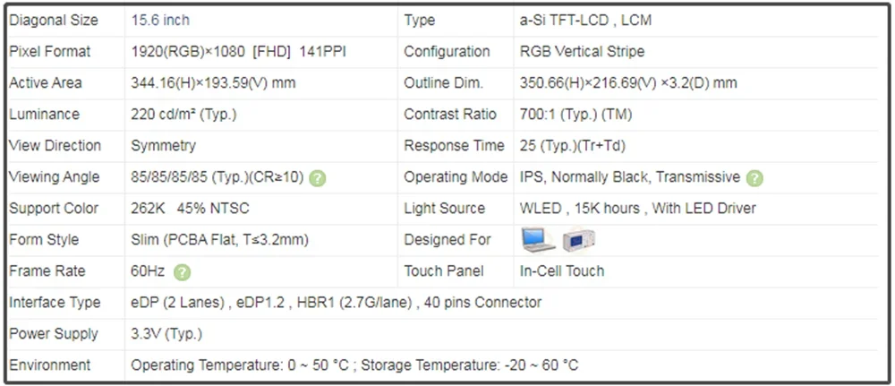
Task: Click the question mark next to Operating Mode
Action: click(754, 177)
